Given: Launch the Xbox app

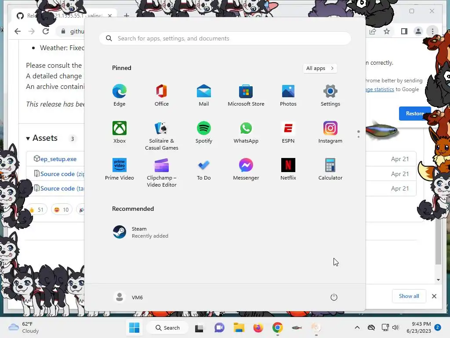Looking at the screenshot, I should pos(120,132).
